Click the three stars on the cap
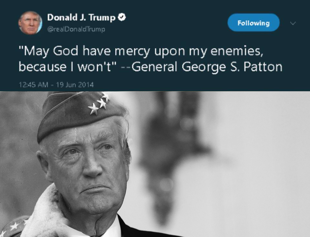 tap(99, 104)
